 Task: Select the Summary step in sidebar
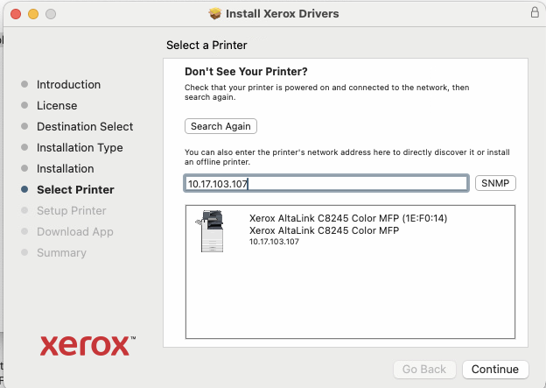[61, 253]
